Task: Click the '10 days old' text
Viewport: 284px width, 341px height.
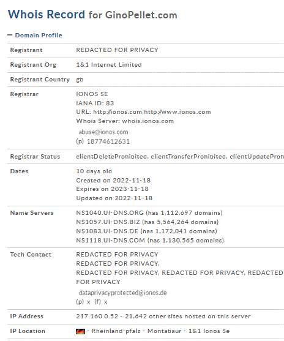Action: pyautogui.click(x=94, y=171)
